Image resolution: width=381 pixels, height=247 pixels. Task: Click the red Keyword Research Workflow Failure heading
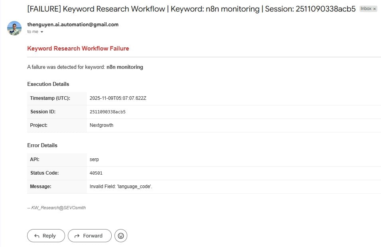point(78,49)
